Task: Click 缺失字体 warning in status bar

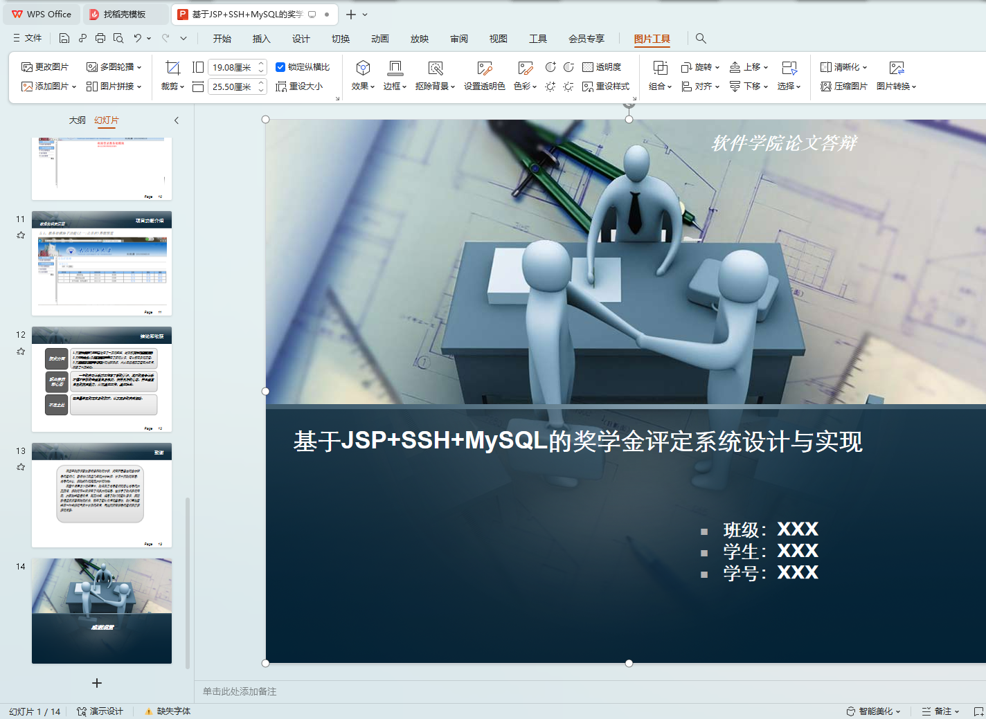Action: pyautogui.click(x=168, y=711)
